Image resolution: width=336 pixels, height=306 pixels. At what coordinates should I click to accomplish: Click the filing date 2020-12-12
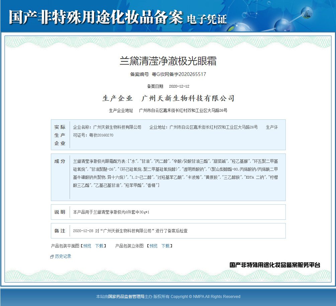179,86
